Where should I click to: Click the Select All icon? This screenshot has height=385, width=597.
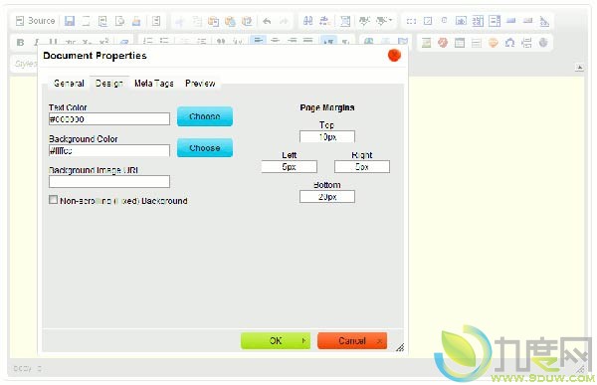pos(345,21)
